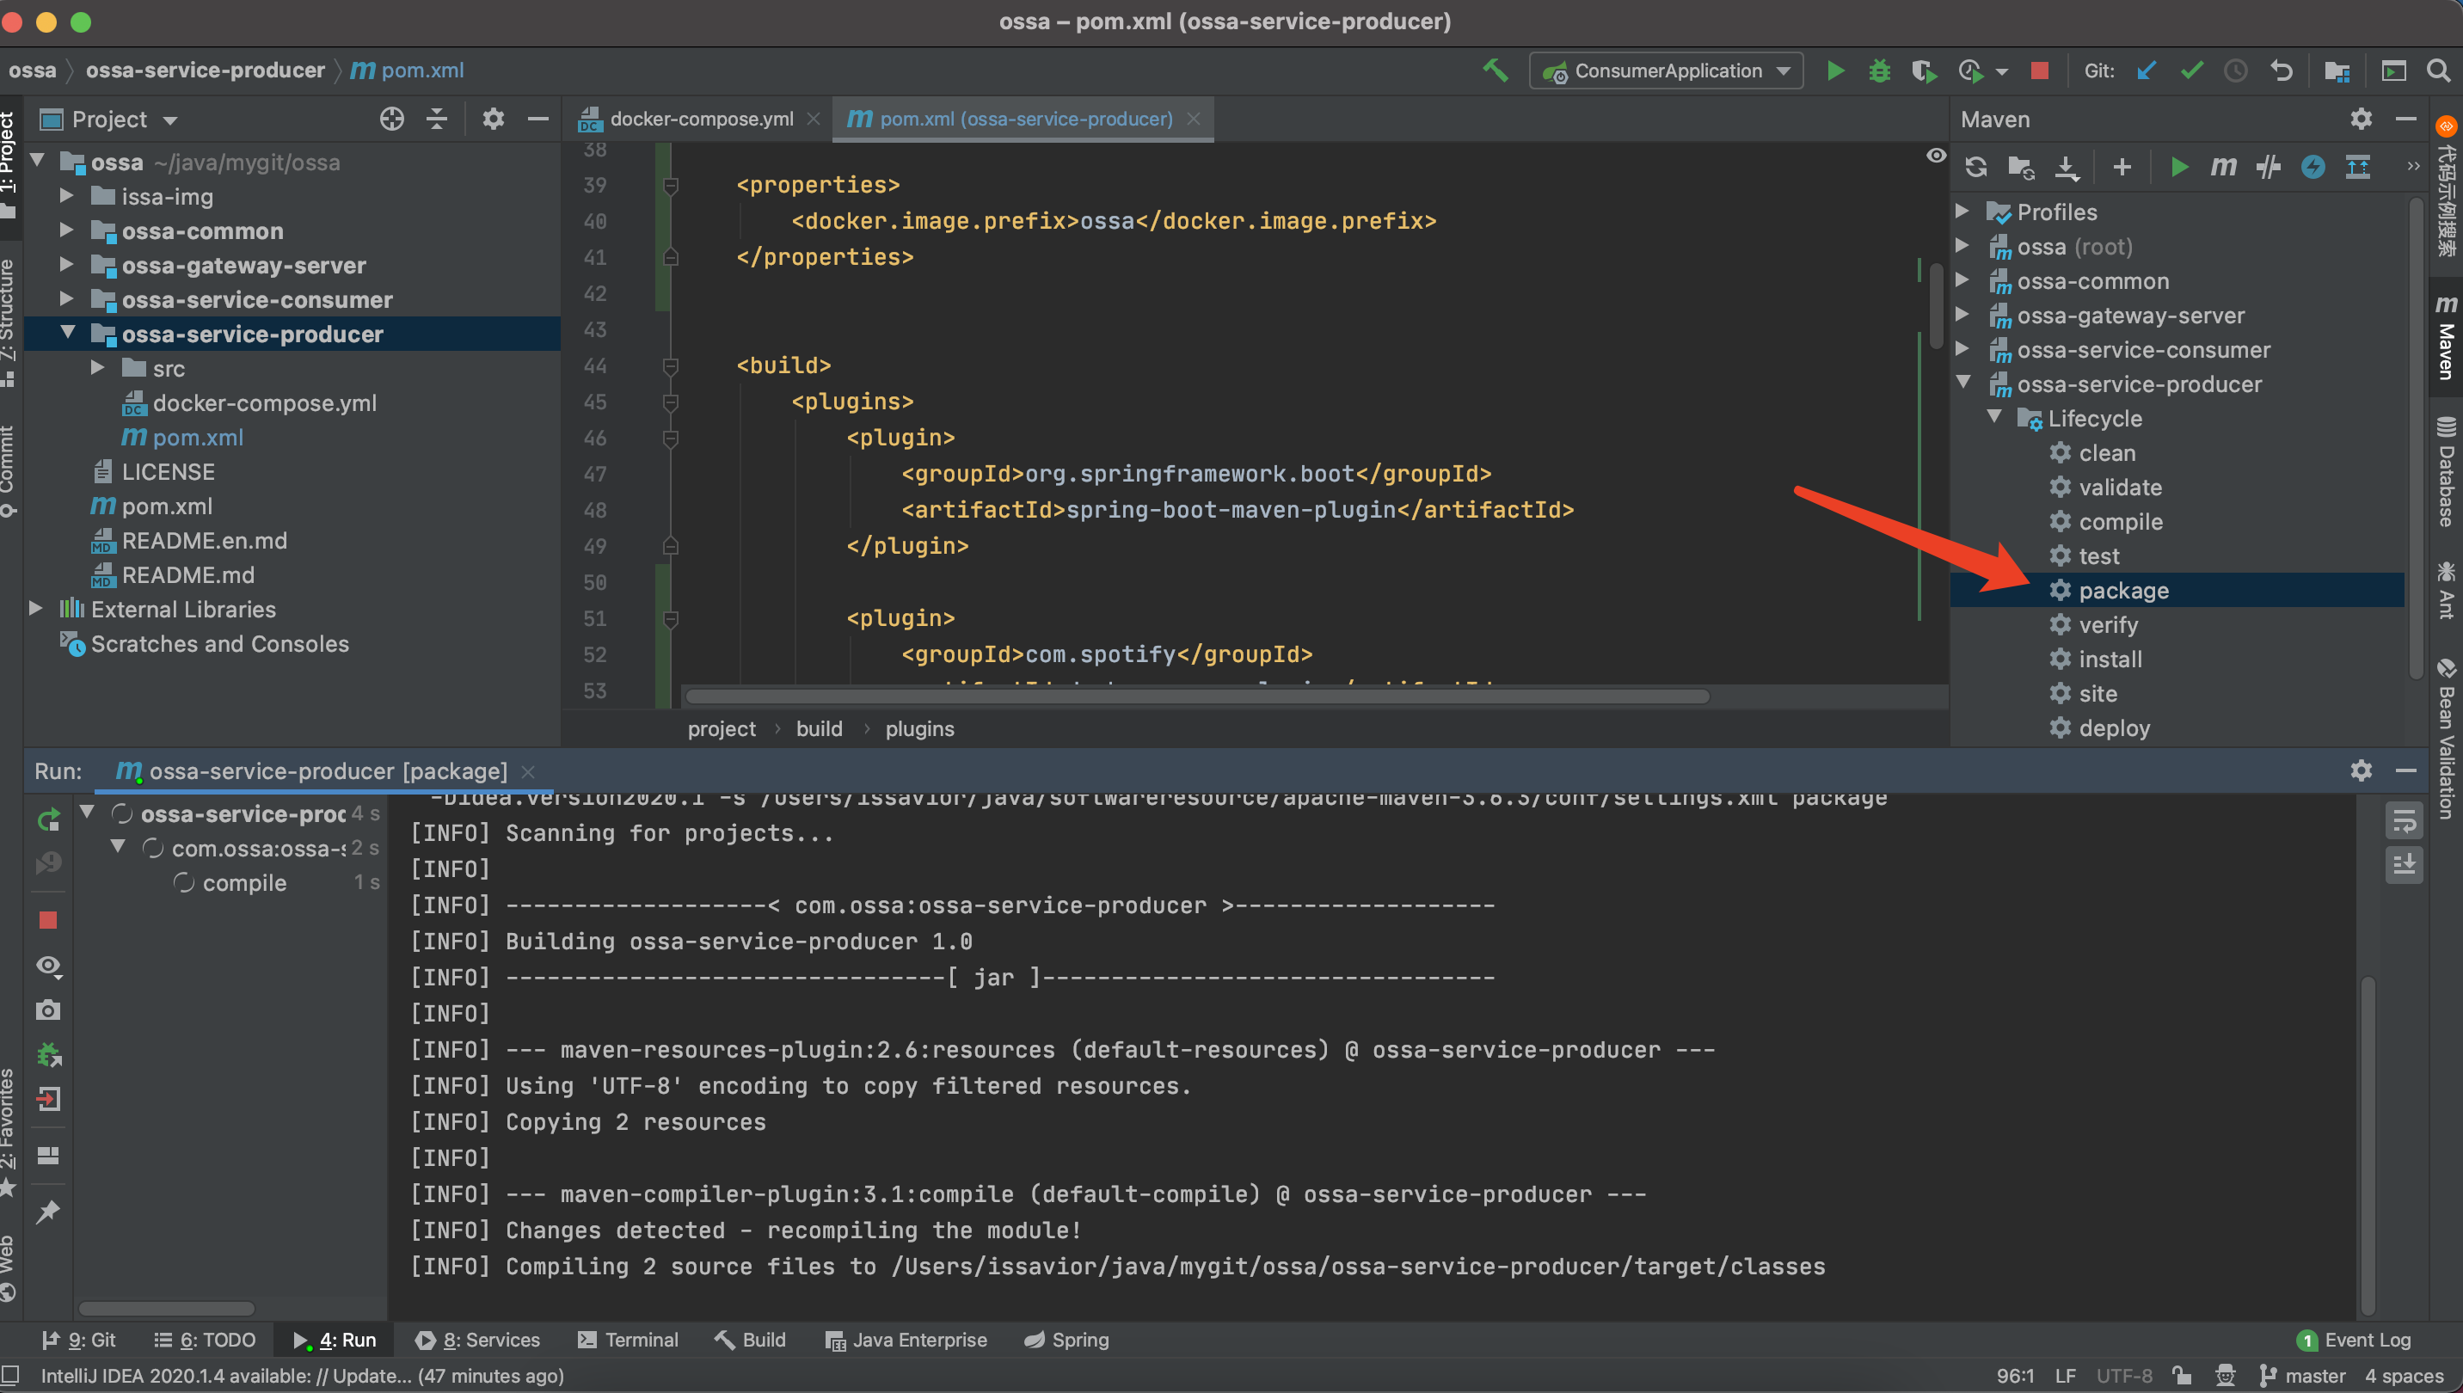Toggle the Run panel view options eye icon
Screen dimensions: 2463x1393
tap(48, 966)
